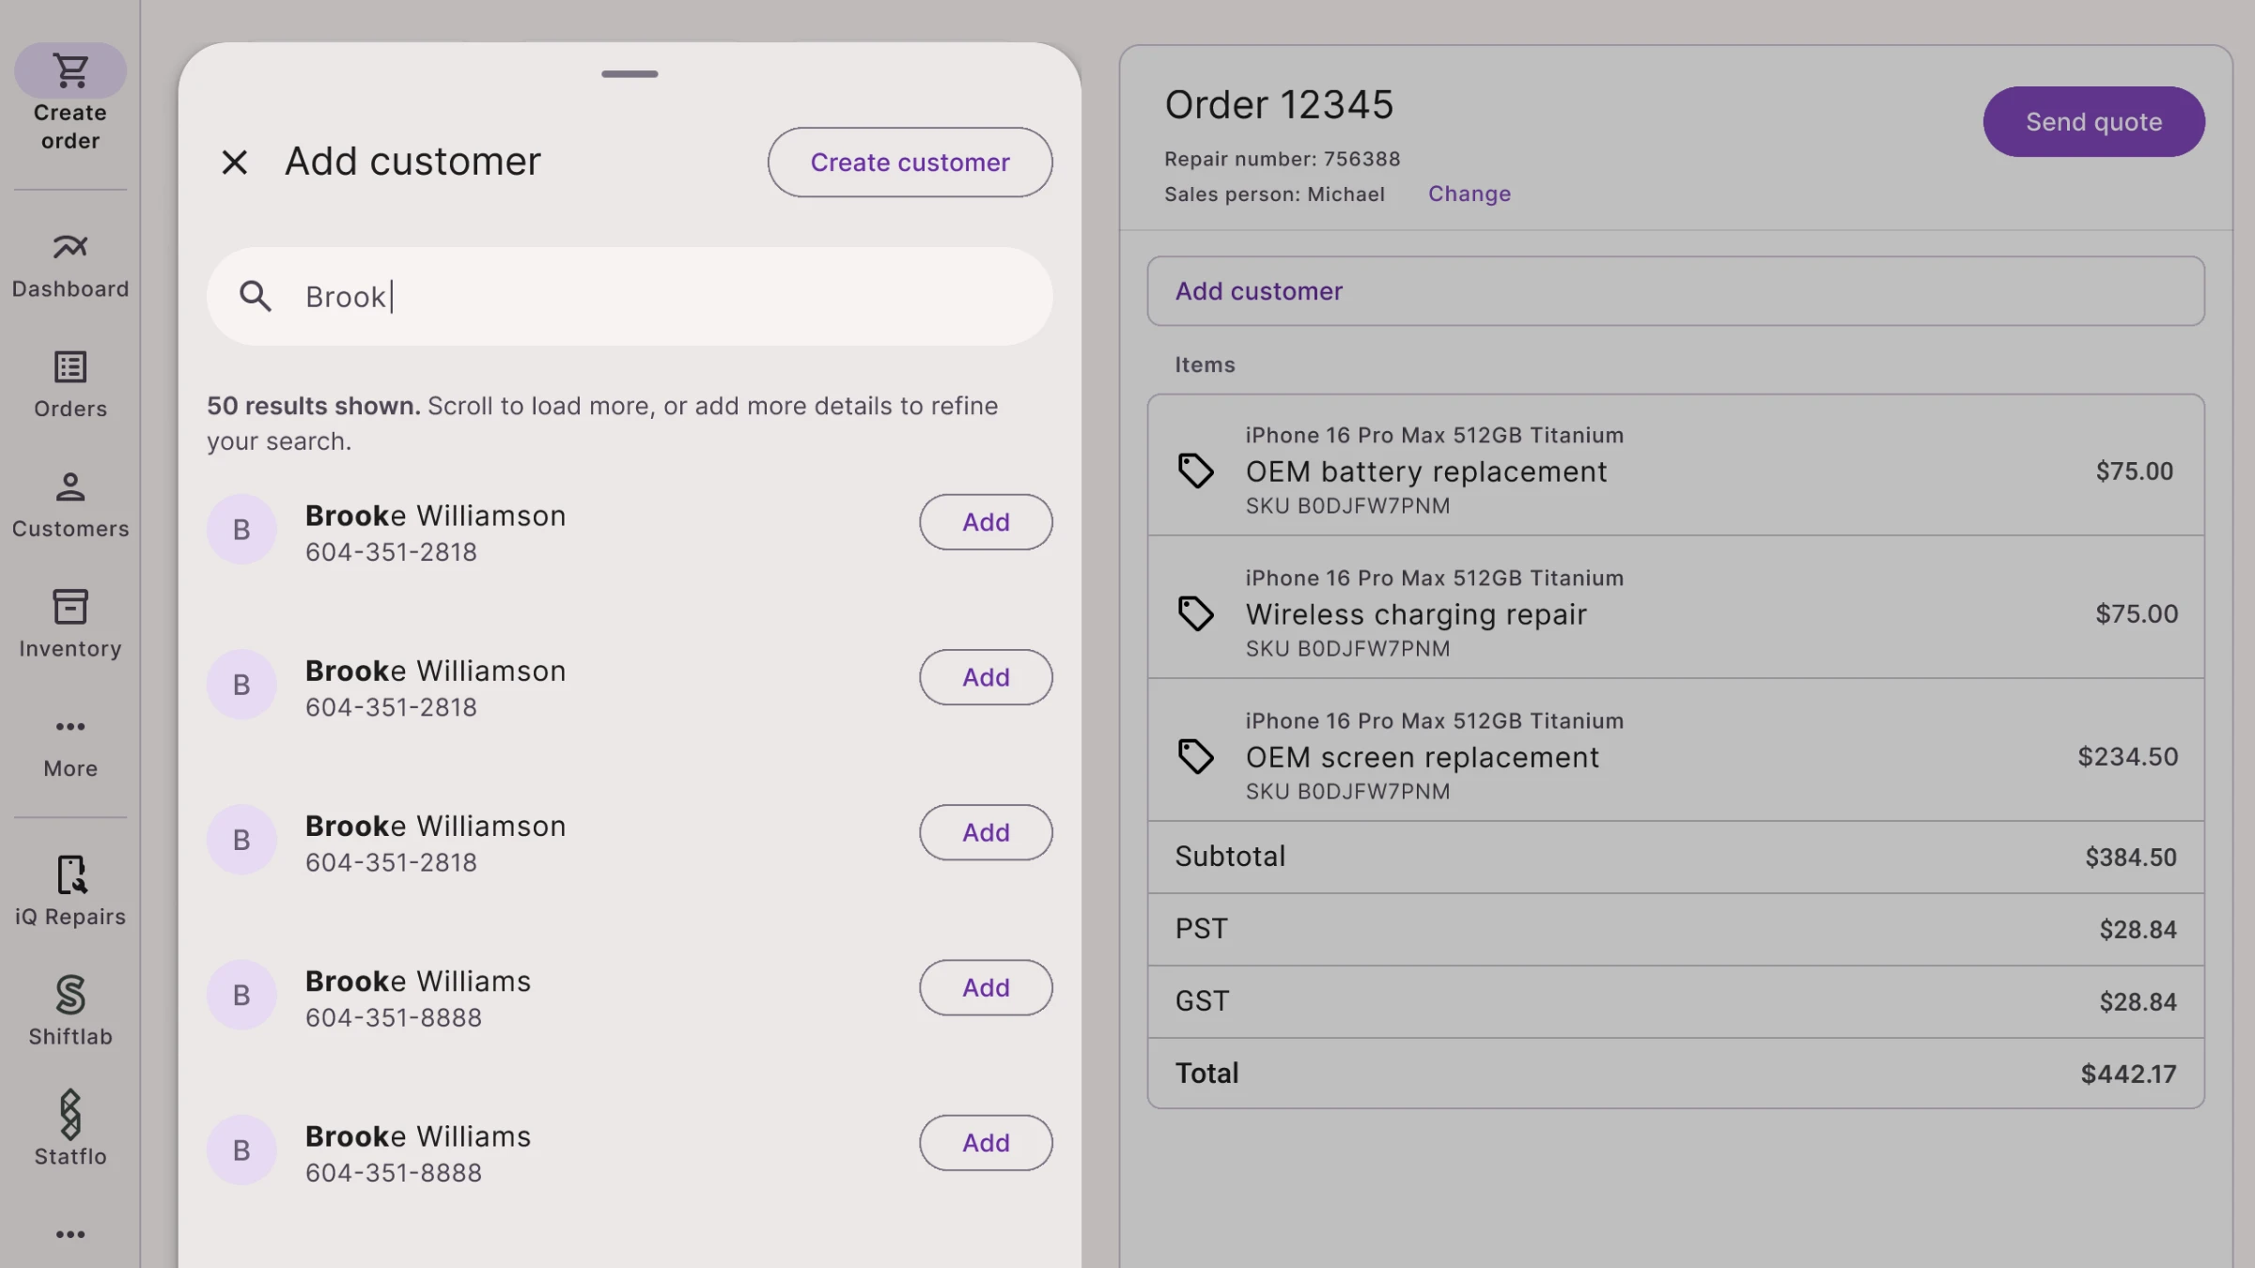This screenshot has height=1268, width=2255.
Task: Add the last Brooke Williams result
Action: pos(986,1143)
